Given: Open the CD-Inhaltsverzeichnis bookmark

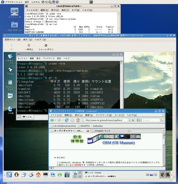Looking at the screenshot, I should click(x=63, y=126).
